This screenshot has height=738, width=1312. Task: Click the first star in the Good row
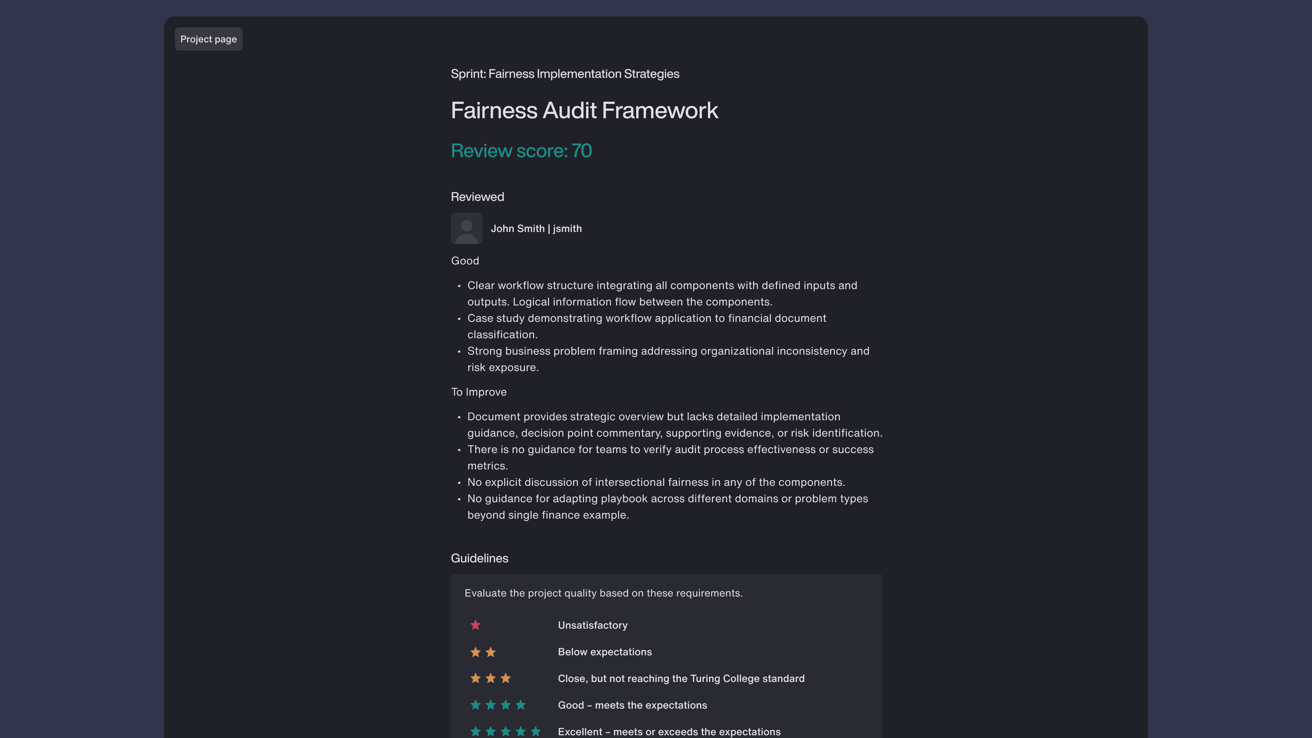coord(475,705)
